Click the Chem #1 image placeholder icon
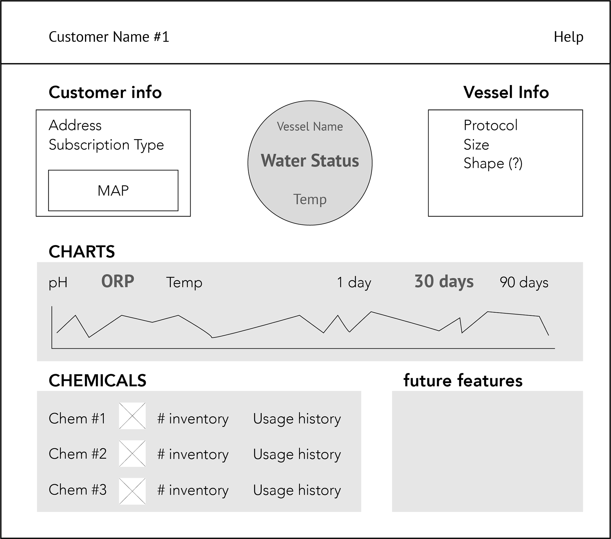This screenshot has height=539, width=611. pos(132,416)
